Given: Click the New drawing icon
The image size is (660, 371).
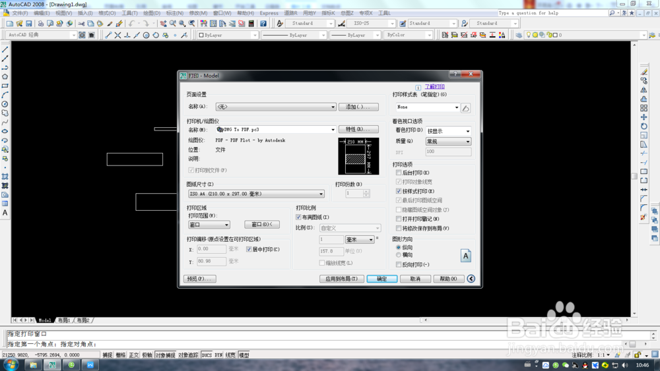Looking at the screenshot, I should (x=10, y=24).
